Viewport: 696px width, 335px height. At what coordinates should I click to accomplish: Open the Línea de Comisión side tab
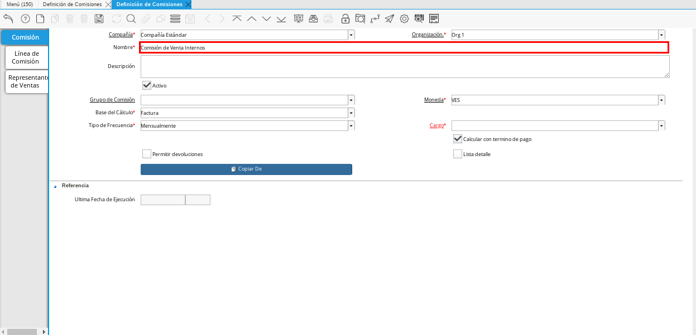pyautogui.click(x=26, y=57)
